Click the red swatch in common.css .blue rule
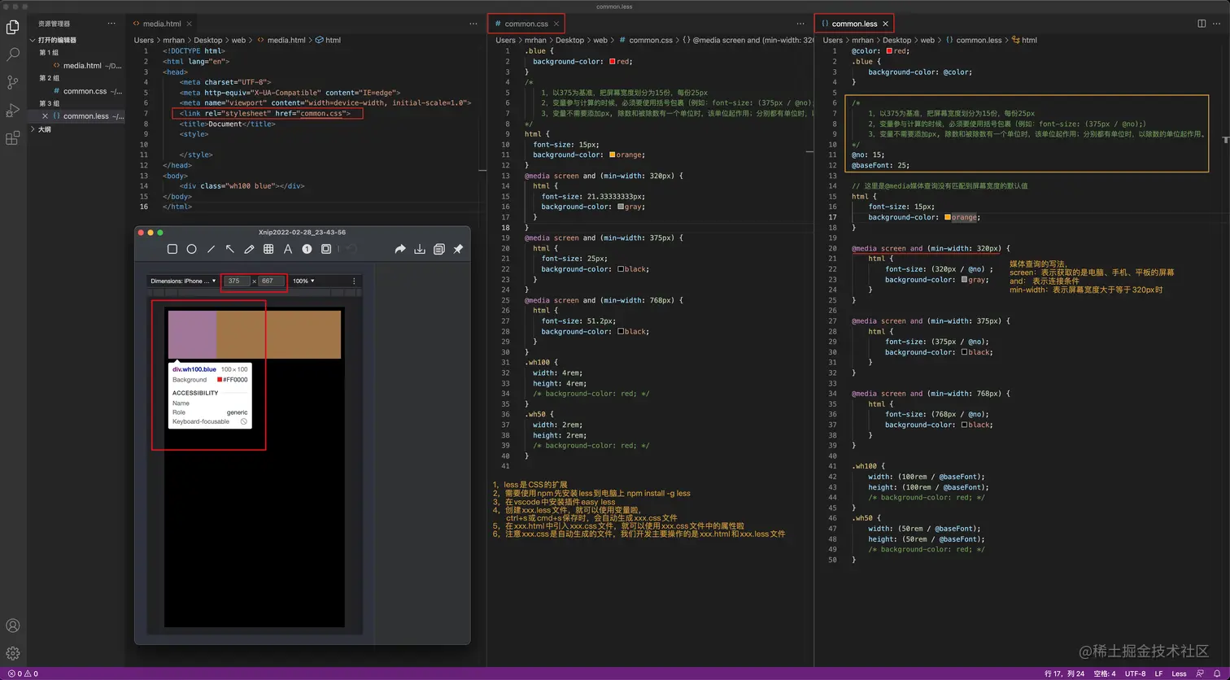The height and width of the screenshot is (680, 1230). click(x=613, y=61)
